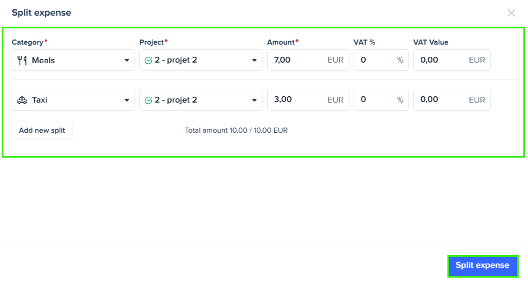Close the Split expense dialog
Screen dimensions: 528x284
[511, 13]
